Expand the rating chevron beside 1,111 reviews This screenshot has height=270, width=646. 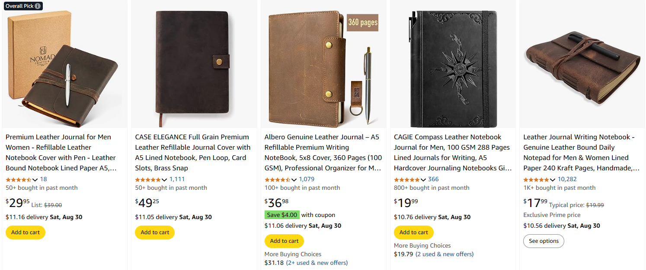pyautogui.click(x=164, y=179)
